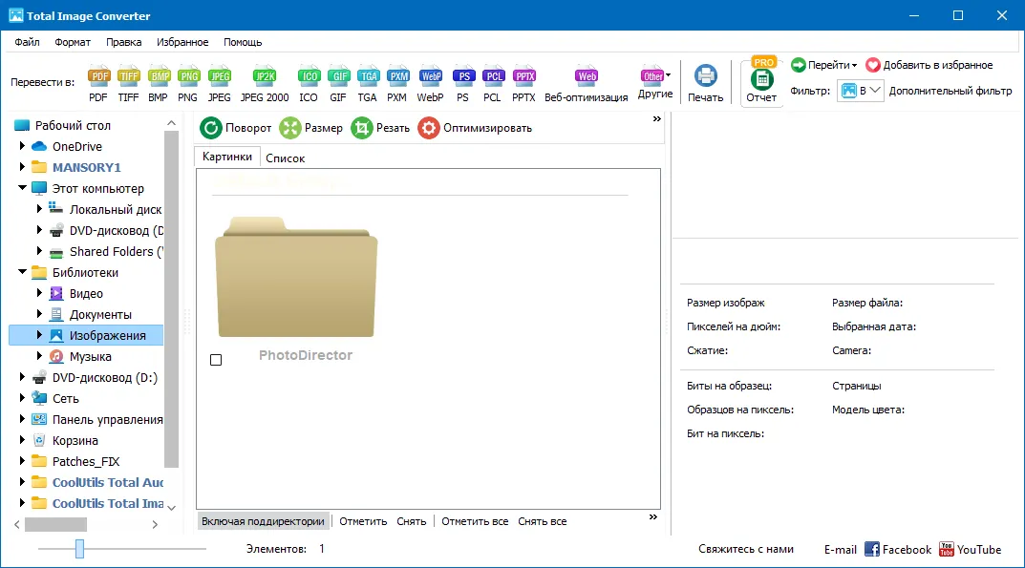
Task: Open the PhotoDirector folder thumbnail
Action: 296,277
